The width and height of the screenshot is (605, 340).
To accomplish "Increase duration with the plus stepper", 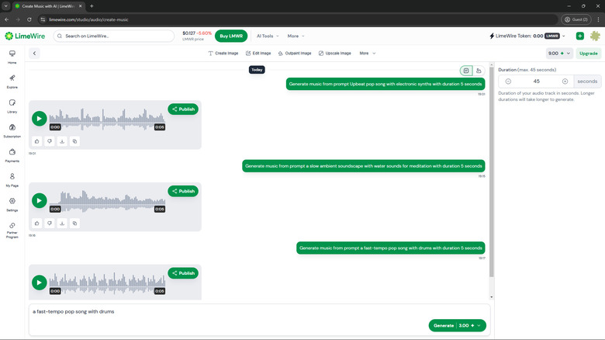I will click(565, 82).
